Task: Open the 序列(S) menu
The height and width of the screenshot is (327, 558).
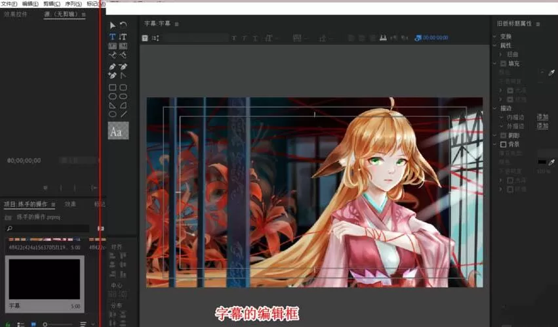Action: [x=73, y=3]
